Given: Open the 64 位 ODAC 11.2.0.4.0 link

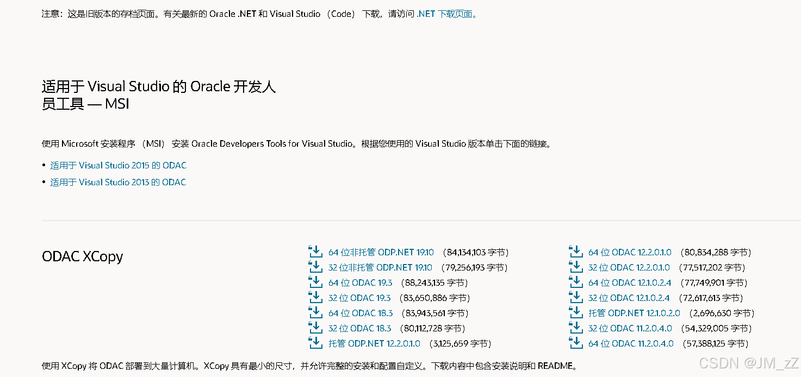Looking at the screenshot, I should tap(631, 343).
